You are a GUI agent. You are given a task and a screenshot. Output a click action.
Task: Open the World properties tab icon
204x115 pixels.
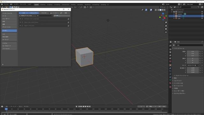click(170, 61)
